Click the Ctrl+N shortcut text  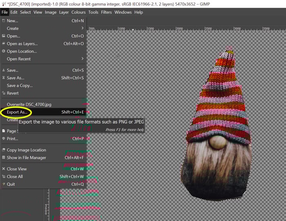pos(78,21)
